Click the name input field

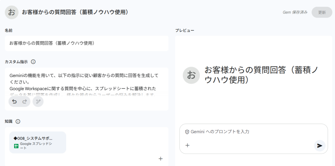(x=86, y=43)
